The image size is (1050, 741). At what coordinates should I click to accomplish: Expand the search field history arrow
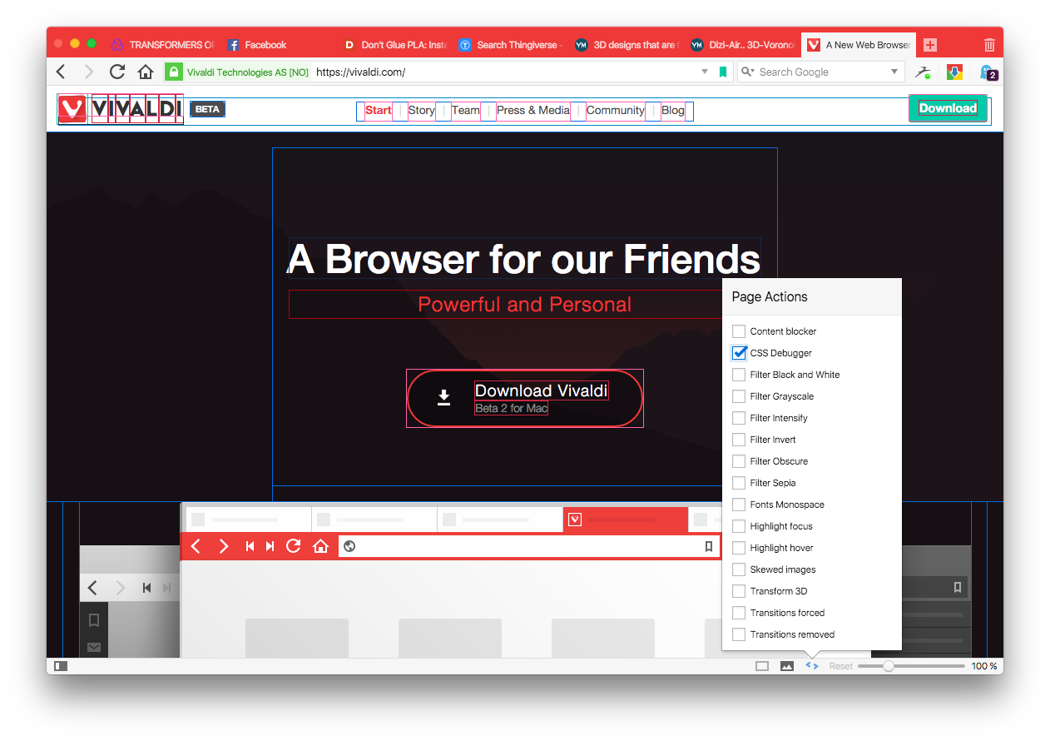tap(895, 72)
